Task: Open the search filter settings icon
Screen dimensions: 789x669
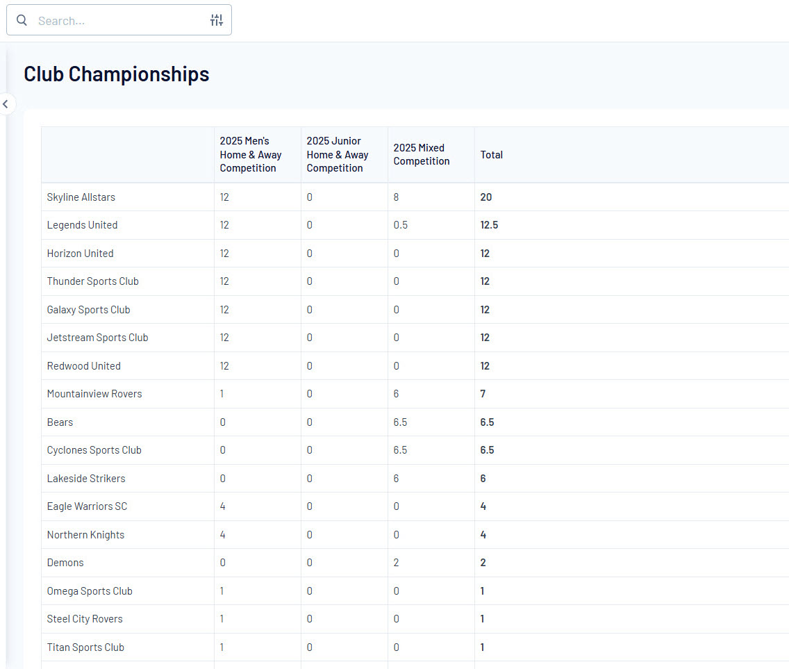Action: pos(217,20)
